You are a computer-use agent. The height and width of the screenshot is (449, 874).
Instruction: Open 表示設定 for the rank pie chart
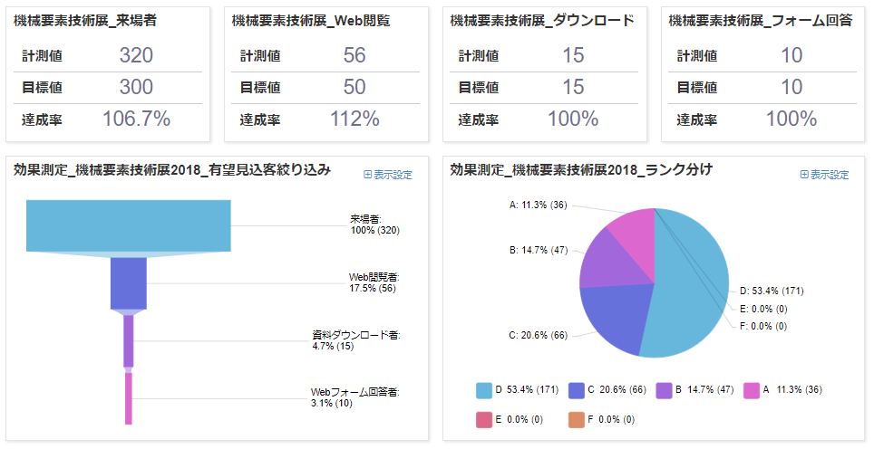pos(829,175)
